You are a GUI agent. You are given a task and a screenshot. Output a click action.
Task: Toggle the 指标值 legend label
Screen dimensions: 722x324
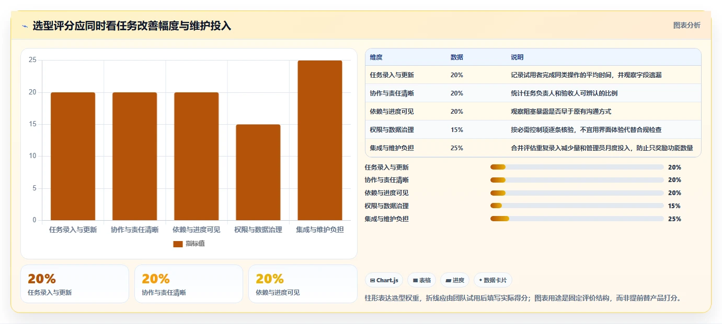(x=195, y=244)
